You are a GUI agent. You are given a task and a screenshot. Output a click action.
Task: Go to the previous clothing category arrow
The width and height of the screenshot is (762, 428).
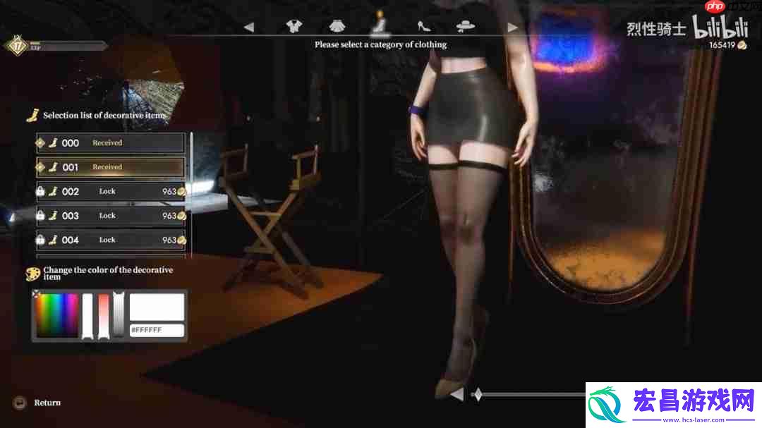click(x=249, y=27)
